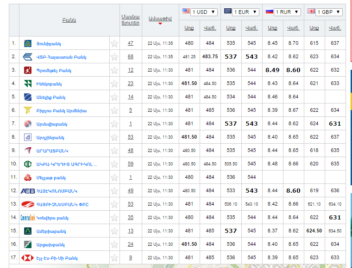Open the 1 RUR currency dropdown
352x268 pixels.
pos(287,12)
